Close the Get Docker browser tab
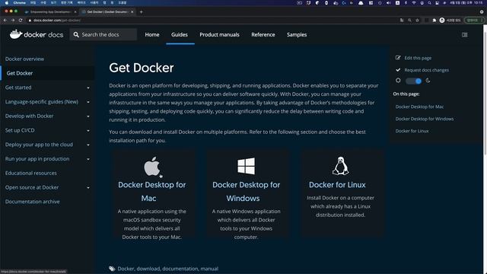Image resolution: width=487 pixels, height=274 pixels. tap(132, 12)
